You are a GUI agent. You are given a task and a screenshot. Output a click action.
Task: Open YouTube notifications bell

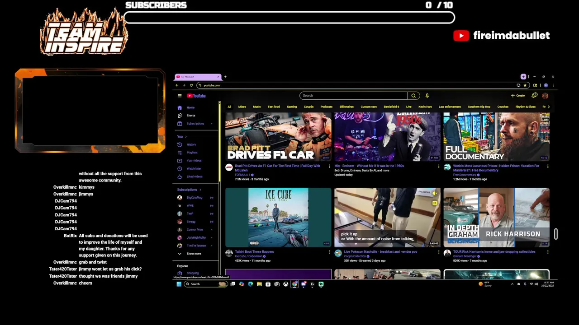534,96
